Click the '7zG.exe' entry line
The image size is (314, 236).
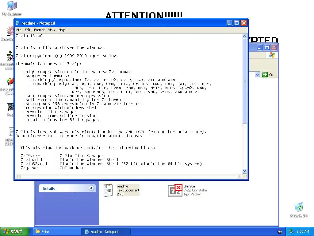click(52, 168)
